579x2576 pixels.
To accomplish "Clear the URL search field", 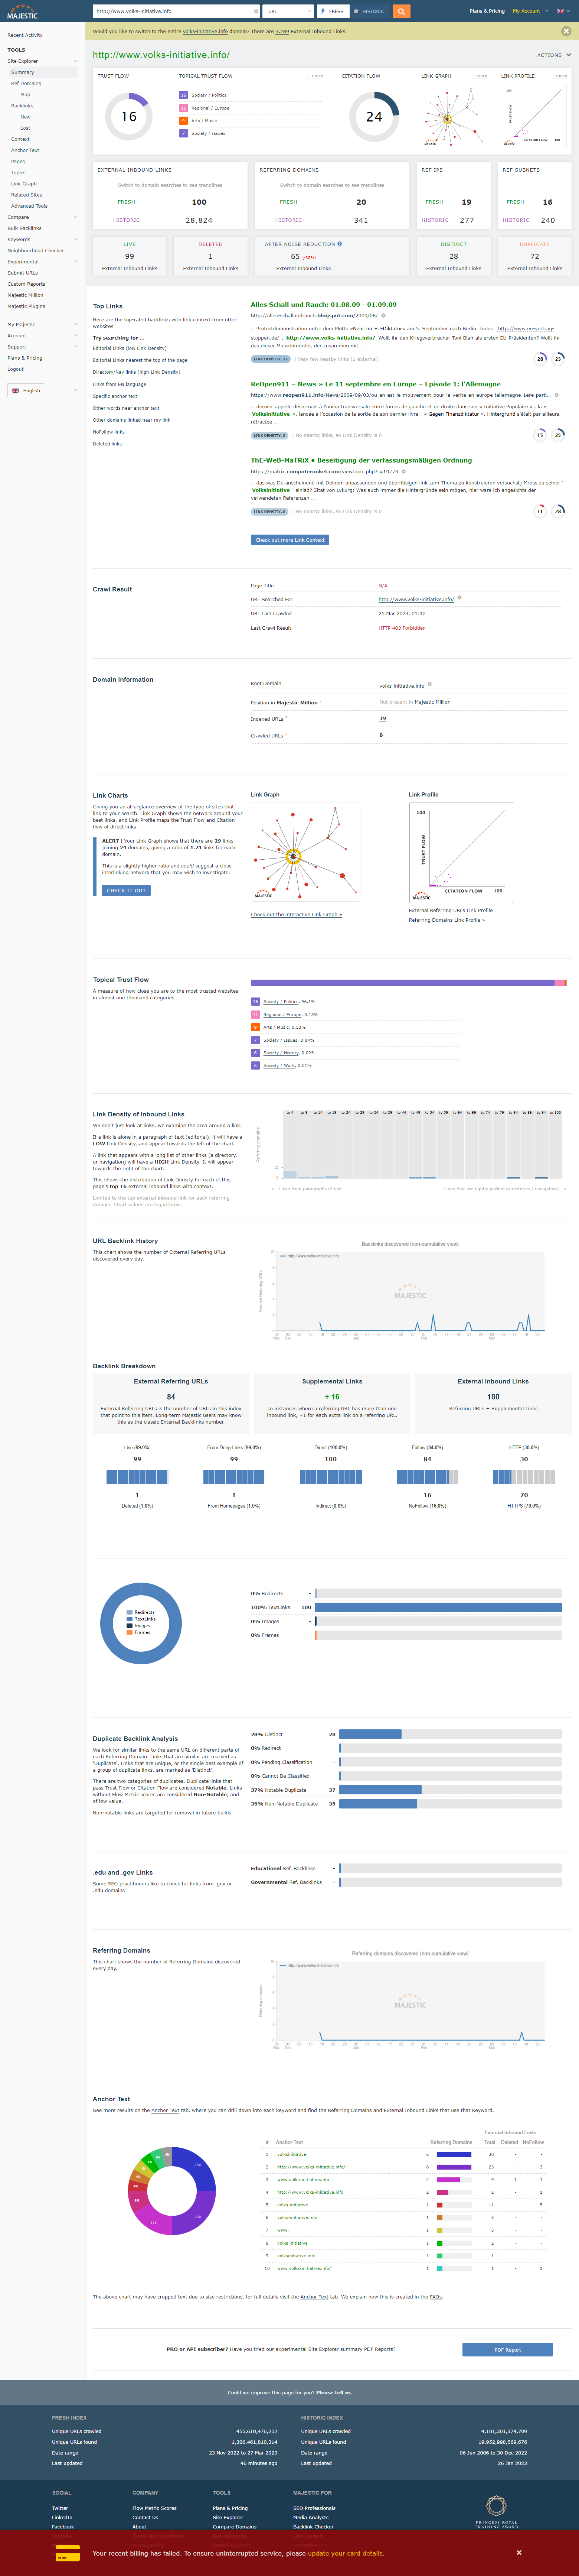I will (256, 11).
